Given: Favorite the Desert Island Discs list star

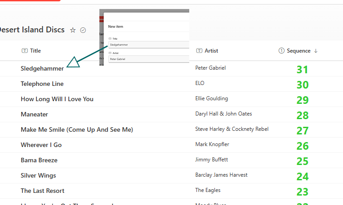Looking at the screenshot, I should [73, 30].
